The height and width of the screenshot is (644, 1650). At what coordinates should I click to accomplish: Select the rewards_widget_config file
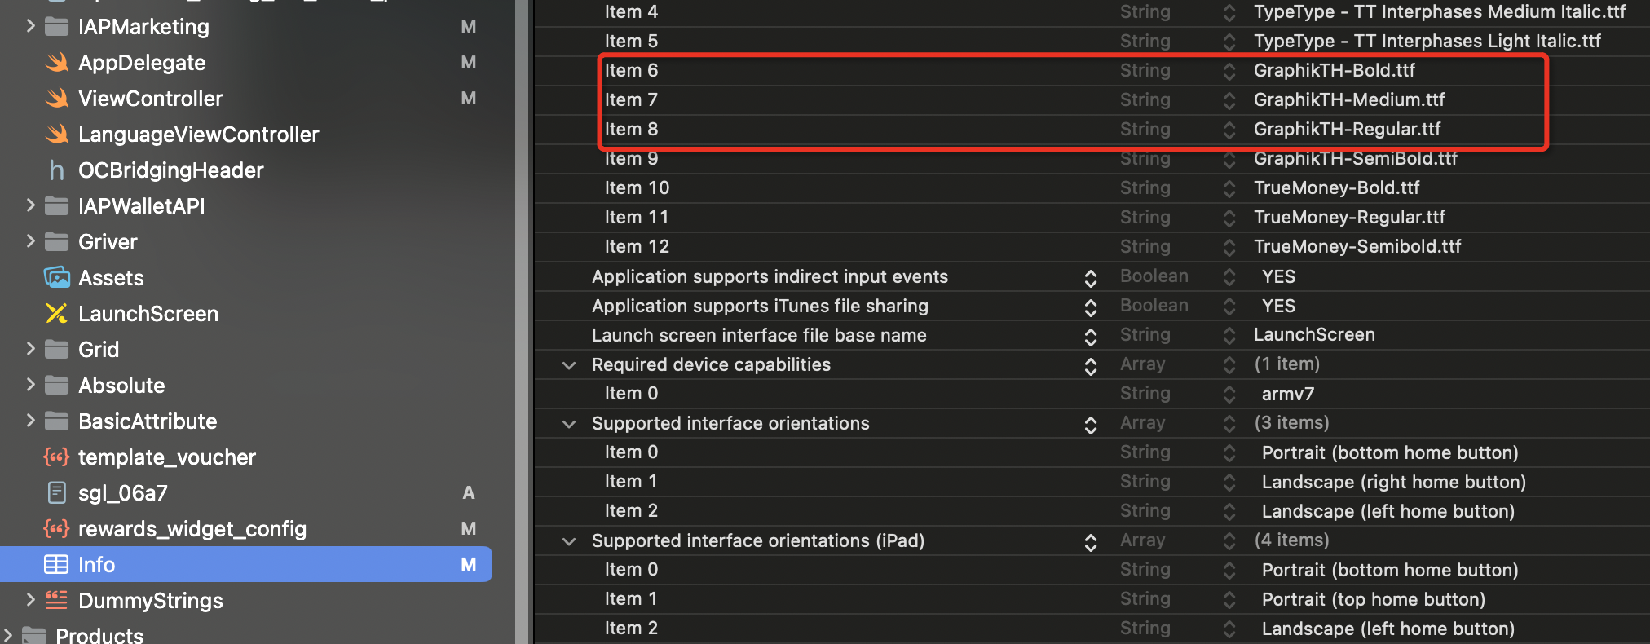click(x=192, y=529)
